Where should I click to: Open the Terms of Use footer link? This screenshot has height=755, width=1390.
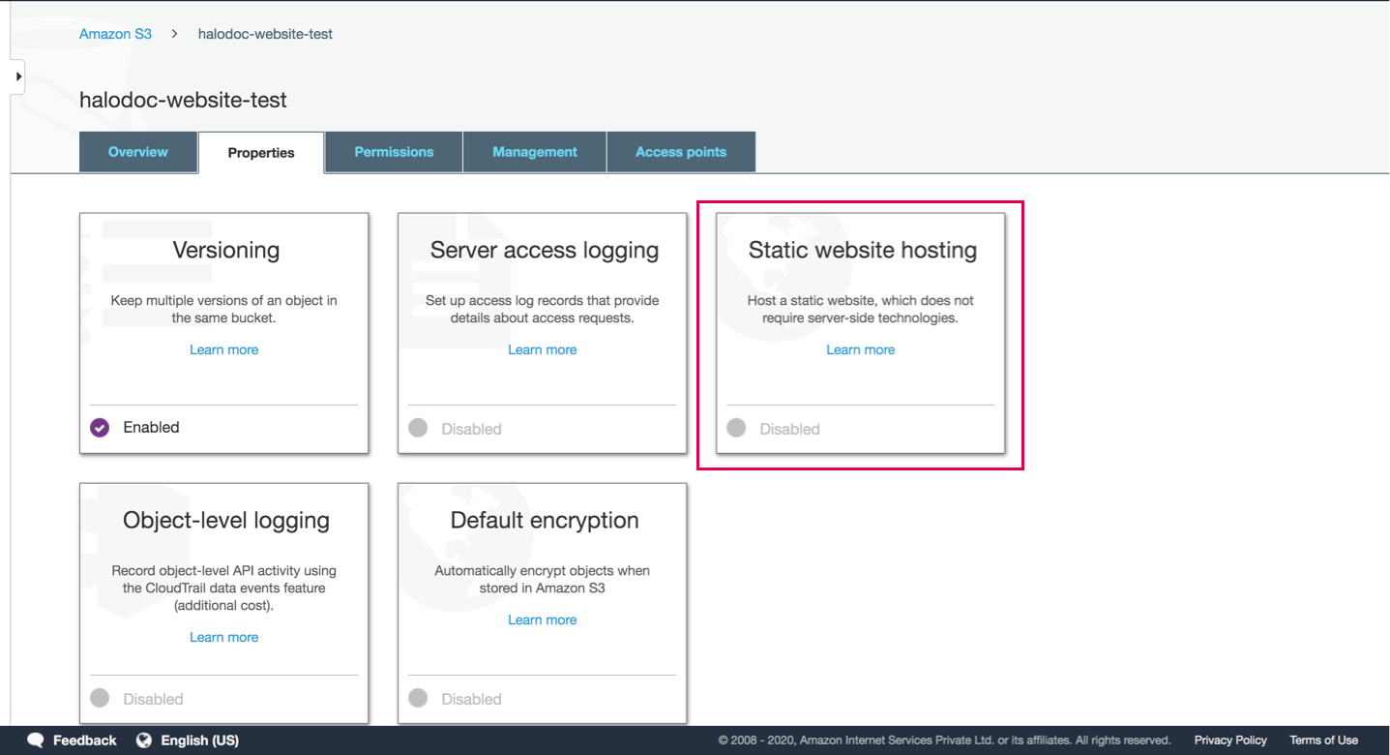pyautogui.click(x=1323, y=740)
